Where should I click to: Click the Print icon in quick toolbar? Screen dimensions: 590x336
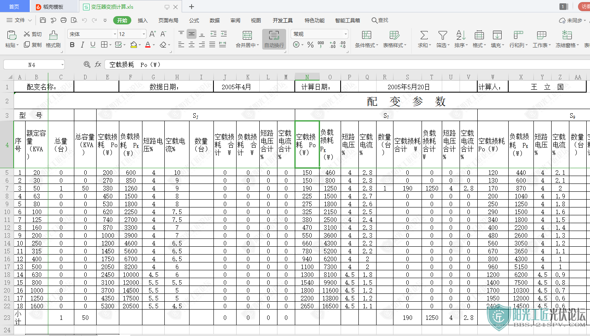click(x=64, y=20)
